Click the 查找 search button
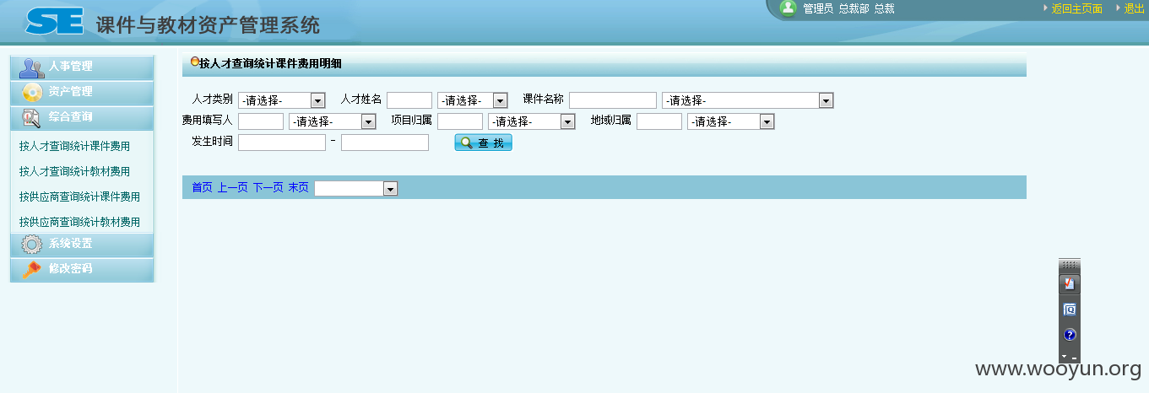Screen dimensions: 1149x393 coord(483,143)
